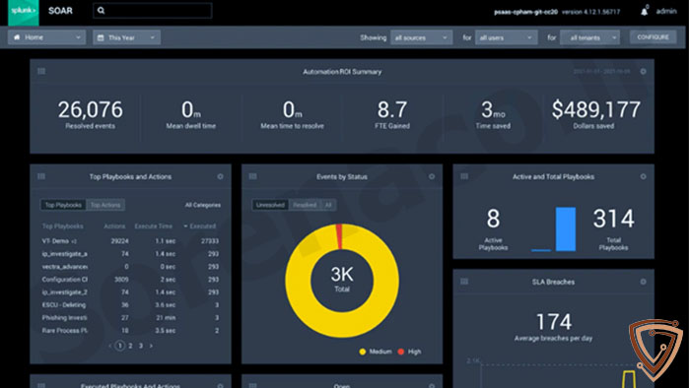Open Executed Playbooks And Actions settings gear

click(220, 385)
